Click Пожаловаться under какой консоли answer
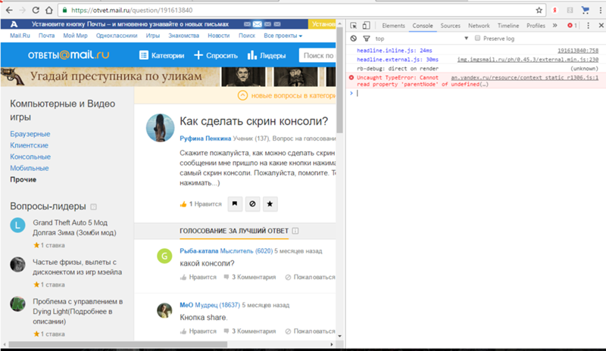 coord(310,278)
